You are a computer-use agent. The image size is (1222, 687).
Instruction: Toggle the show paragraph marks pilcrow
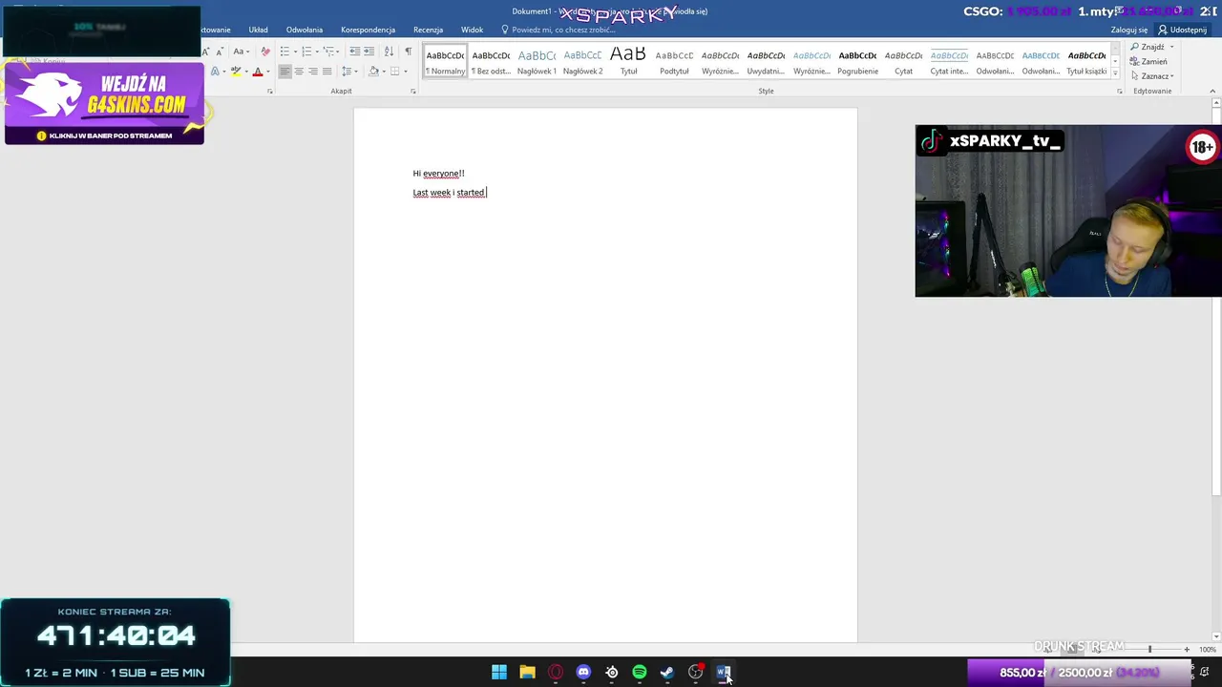click(409, 52)
